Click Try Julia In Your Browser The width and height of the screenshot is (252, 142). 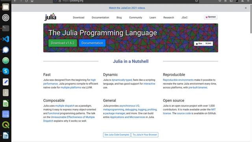click(x=145, y=135)
